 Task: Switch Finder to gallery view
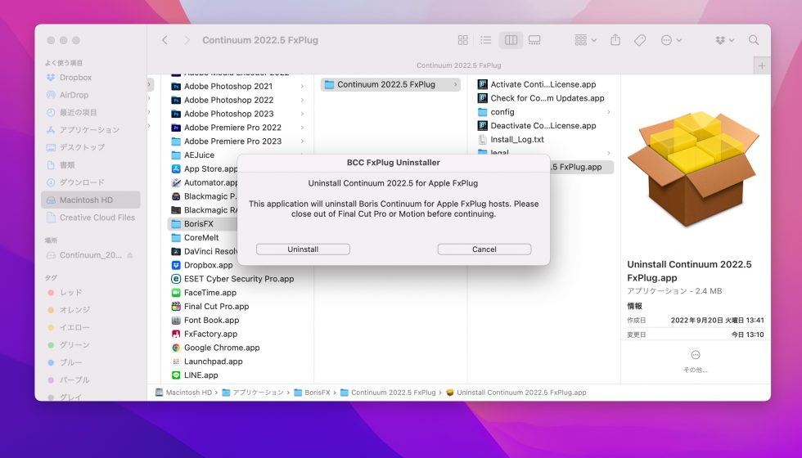point(534,40)
